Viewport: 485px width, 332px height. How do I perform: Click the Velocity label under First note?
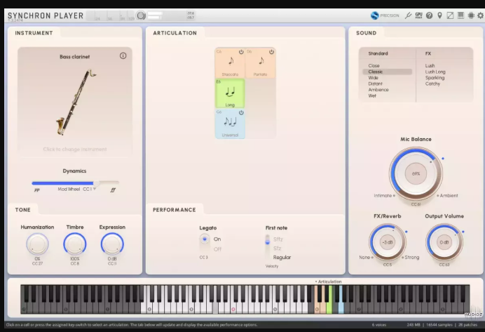(x=271, y=266)
